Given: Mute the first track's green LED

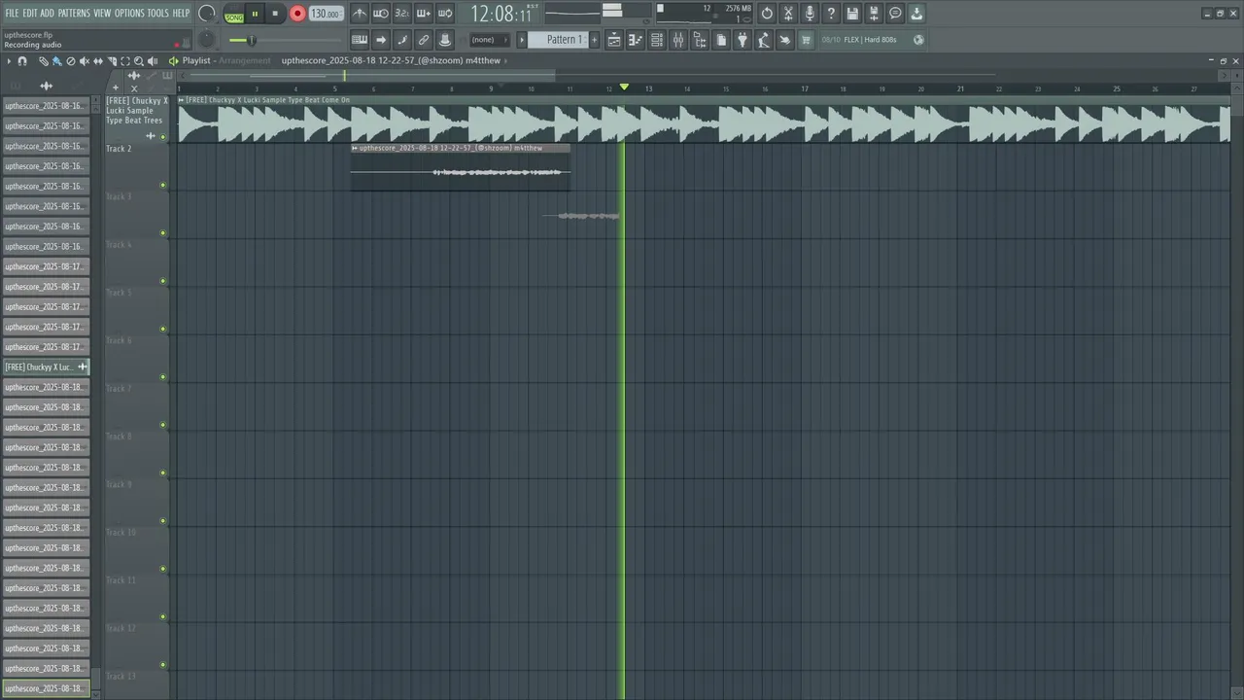Looking at the screenshot, I should (x=162, y=137).
